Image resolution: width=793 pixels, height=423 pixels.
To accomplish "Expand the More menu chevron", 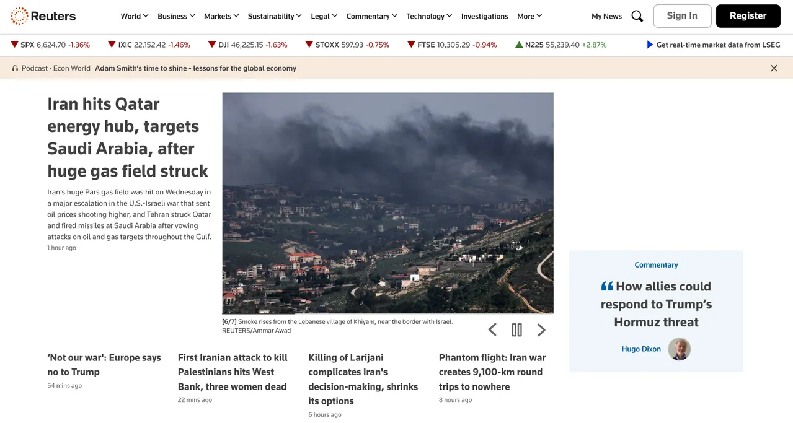I will 538,16.
